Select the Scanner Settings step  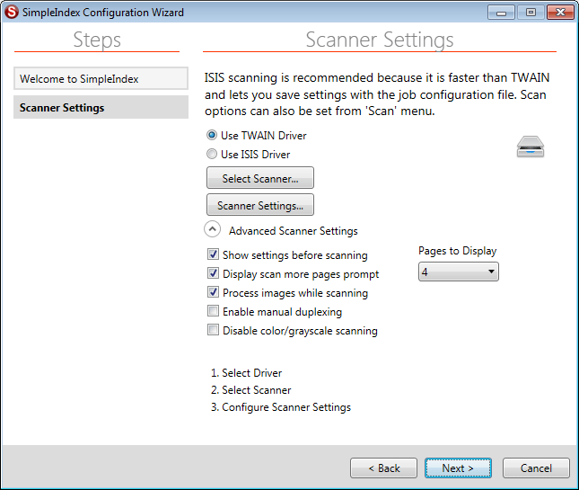[101, 107]
